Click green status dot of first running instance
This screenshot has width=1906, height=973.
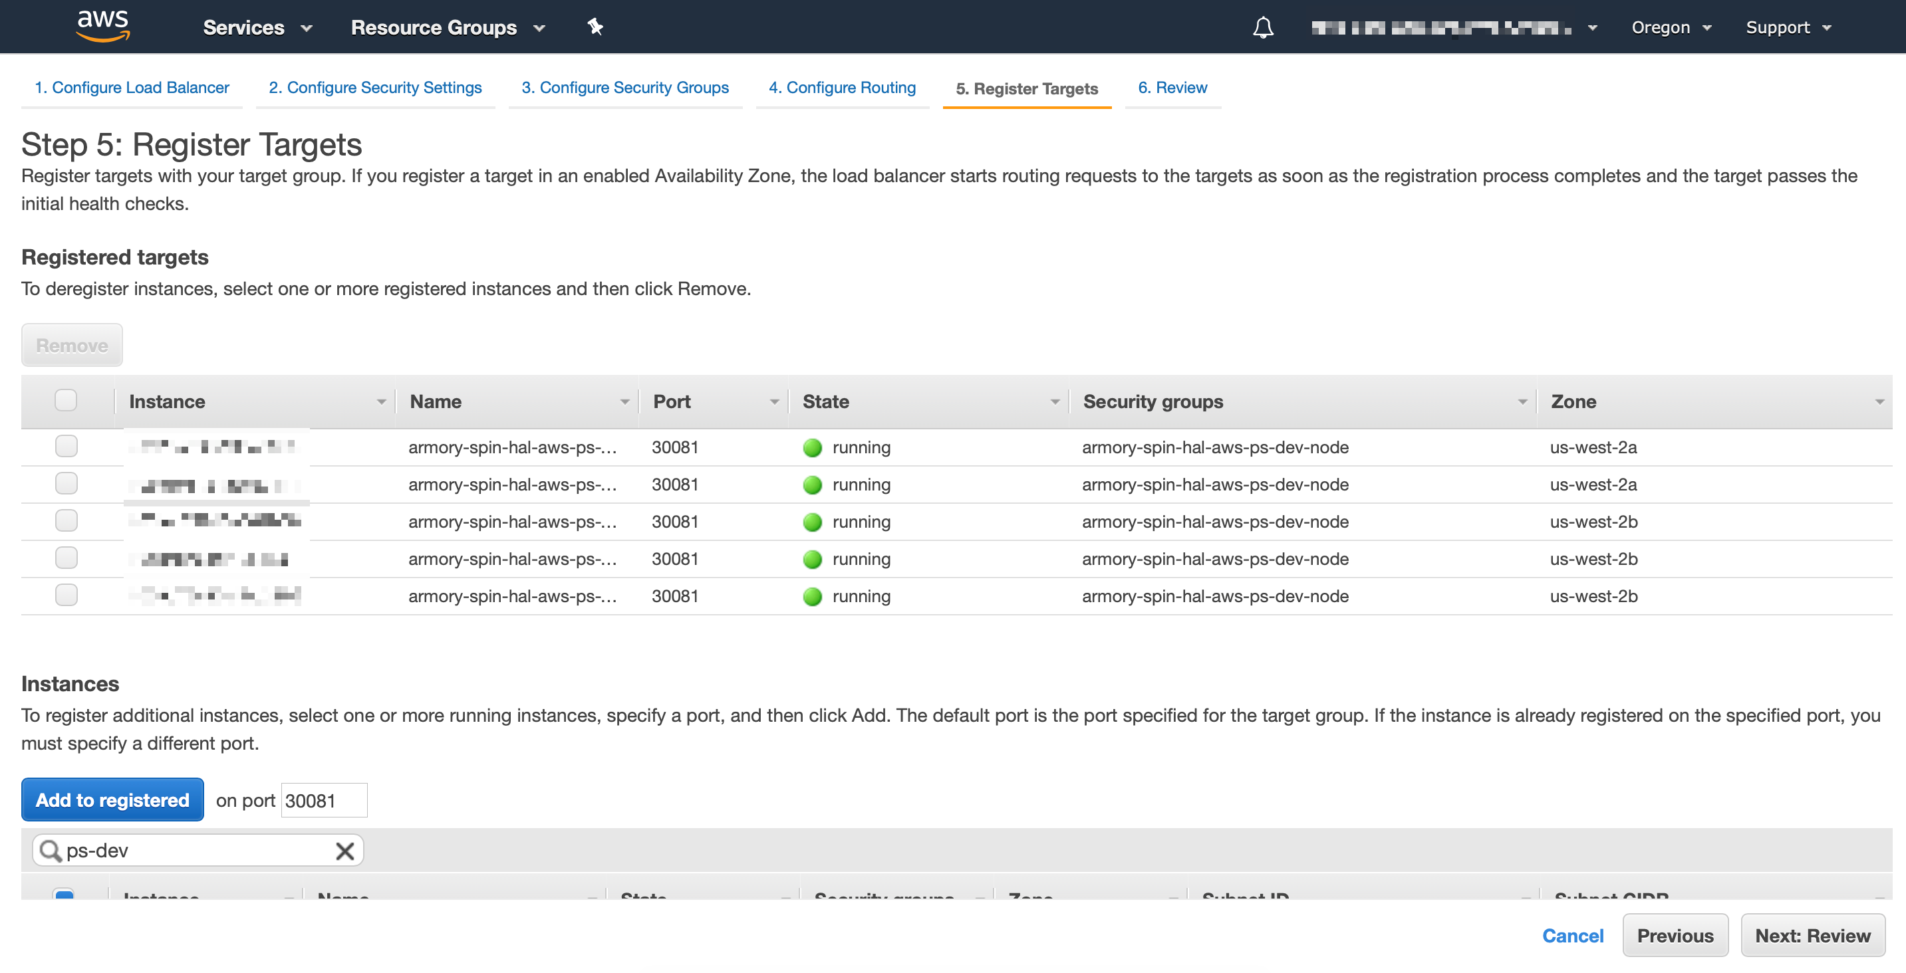tap(813, 448)
